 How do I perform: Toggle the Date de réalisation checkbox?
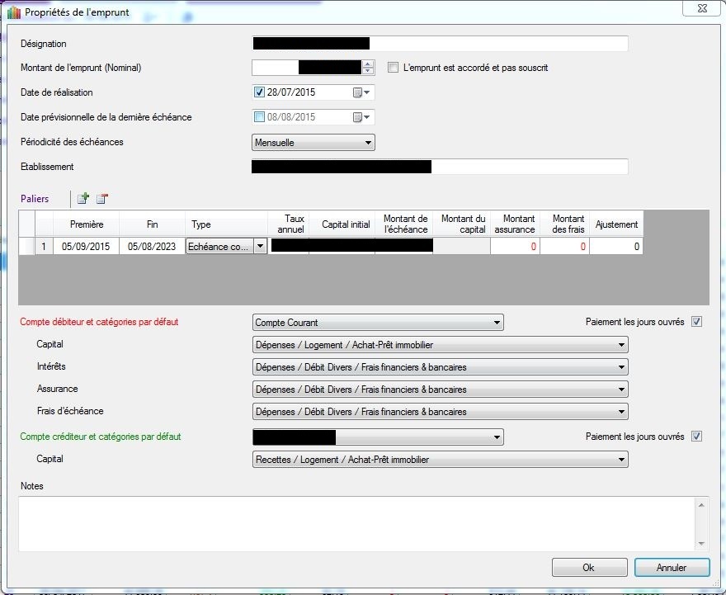pos(260,92)
